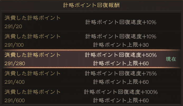Select the 291/100 reward row

click(x=91, y=40)
